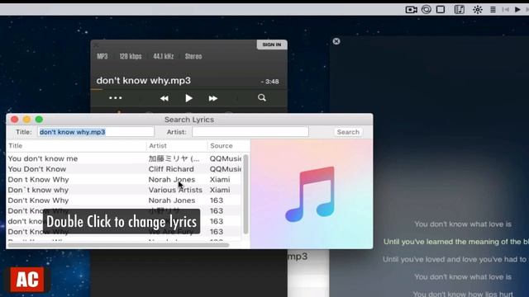The image size is (529, 297).
Task: Click the menu bar previous track control
Action: pyautogui.click(x=505, y=9)
